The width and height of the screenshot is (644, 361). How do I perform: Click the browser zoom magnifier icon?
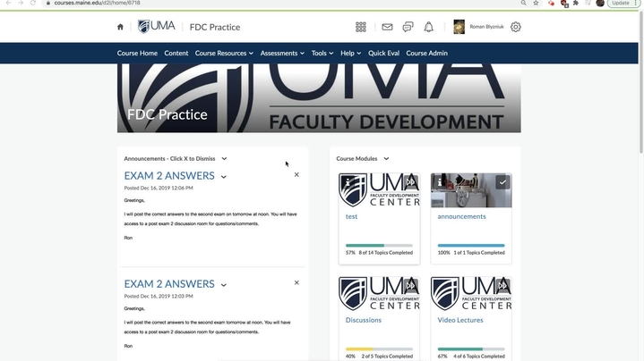[523, 3]
